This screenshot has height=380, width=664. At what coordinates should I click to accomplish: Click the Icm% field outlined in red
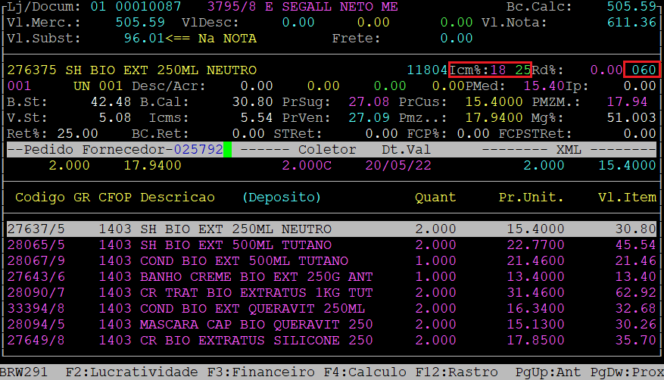490,70
